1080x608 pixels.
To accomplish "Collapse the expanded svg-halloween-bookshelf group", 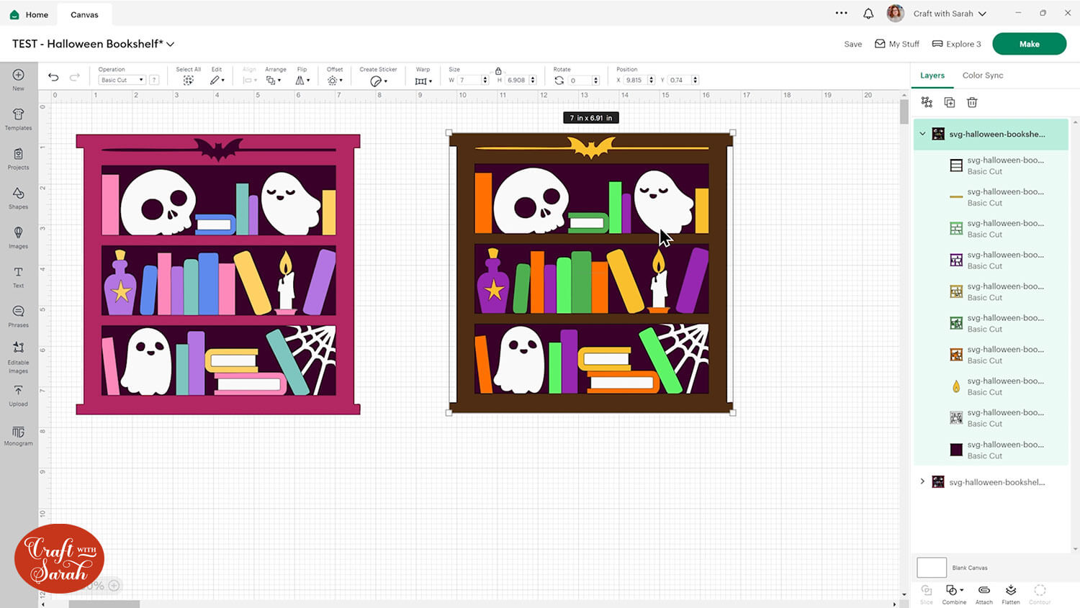I will (x=922, y=134).
